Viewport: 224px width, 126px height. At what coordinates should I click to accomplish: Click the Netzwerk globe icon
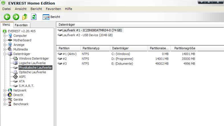click(10, 90)
